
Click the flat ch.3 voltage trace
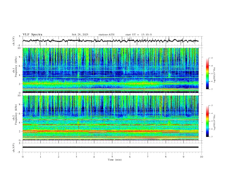tap(110, 147)
